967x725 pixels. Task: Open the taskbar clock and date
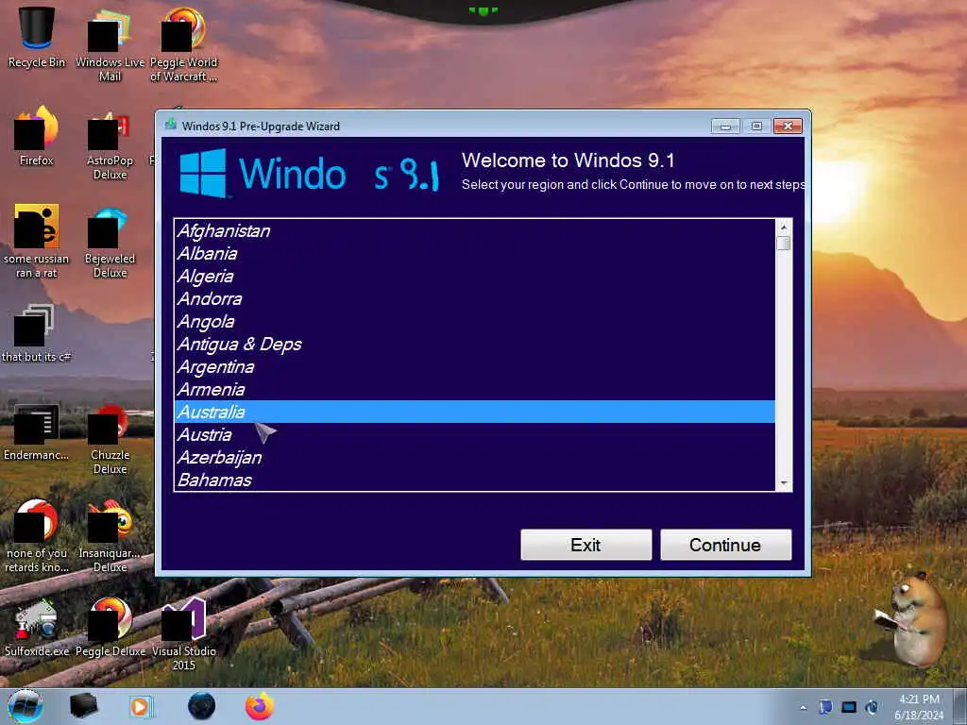point(920,707)
